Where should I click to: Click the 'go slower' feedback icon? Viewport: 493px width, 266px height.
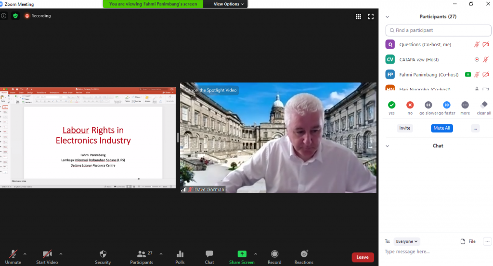[428, 105]
